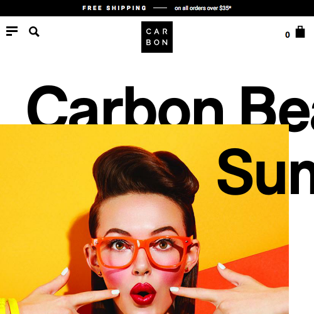The height and width of the screenshot is (314, 314).
Task: Click 'on all orders over $35*' text
Action: click(203, 8)
